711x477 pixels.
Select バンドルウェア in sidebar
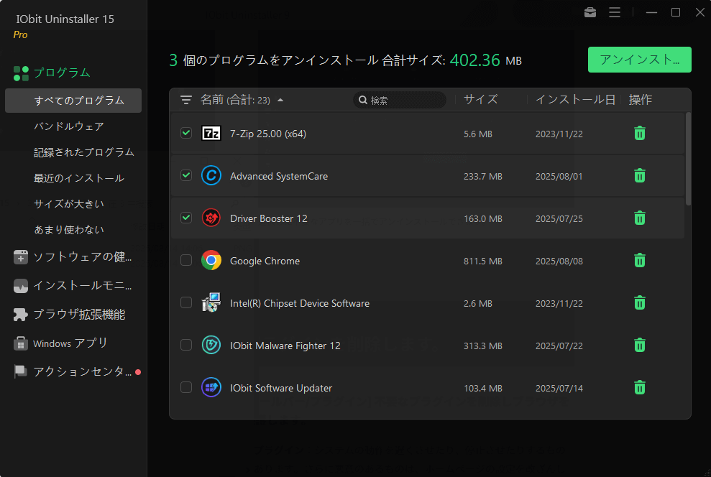coord(69,126)
